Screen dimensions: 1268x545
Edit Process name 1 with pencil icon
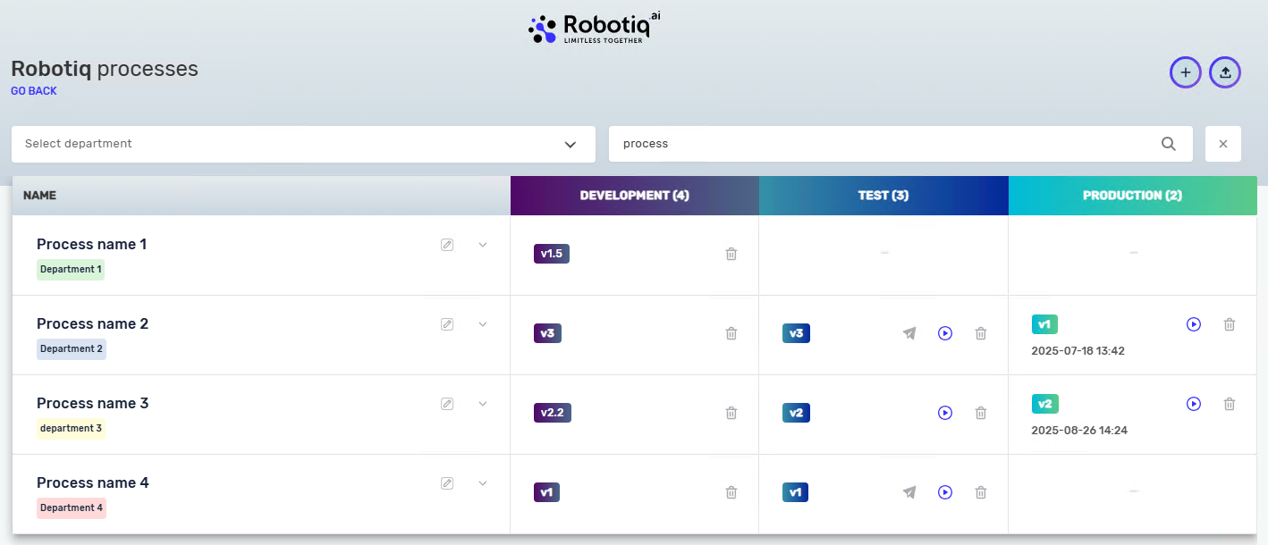coord(447,245)
